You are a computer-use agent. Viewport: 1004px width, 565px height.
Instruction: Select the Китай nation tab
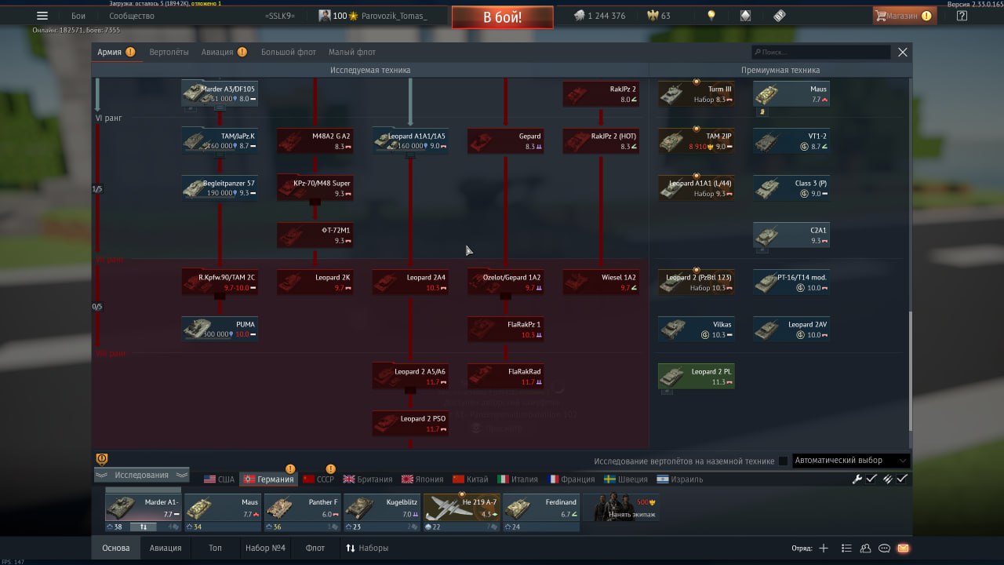[x=471, y=479]
